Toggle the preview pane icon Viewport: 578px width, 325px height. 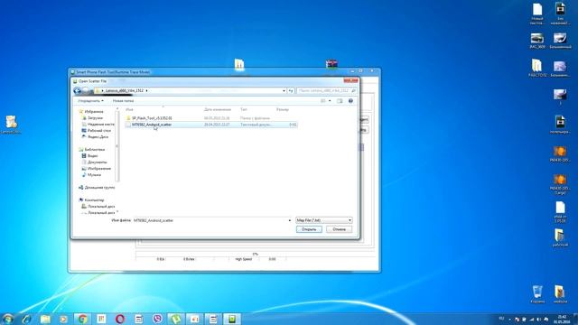(x=340, y=100)
